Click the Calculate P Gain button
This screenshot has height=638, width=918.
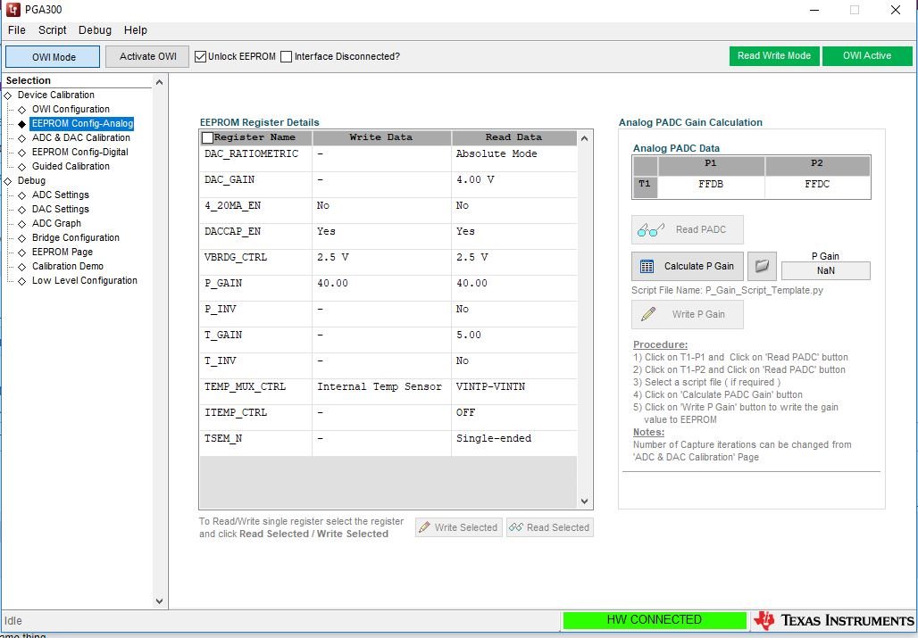pos(688,267)
